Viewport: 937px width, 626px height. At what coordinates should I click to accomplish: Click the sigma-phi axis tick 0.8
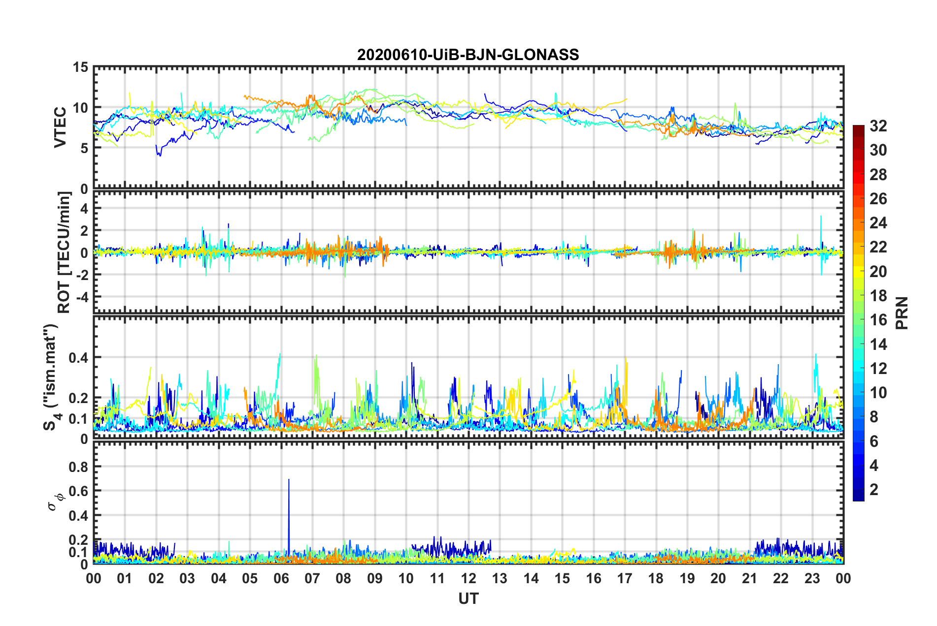coord(78,467)
